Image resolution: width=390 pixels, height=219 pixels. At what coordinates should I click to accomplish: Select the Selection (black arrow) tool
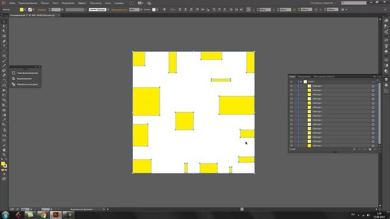tap(4, 21)
